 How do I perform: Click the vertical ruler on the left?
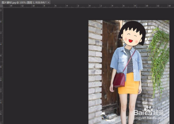pyautogui.click(x=2, y=66)
